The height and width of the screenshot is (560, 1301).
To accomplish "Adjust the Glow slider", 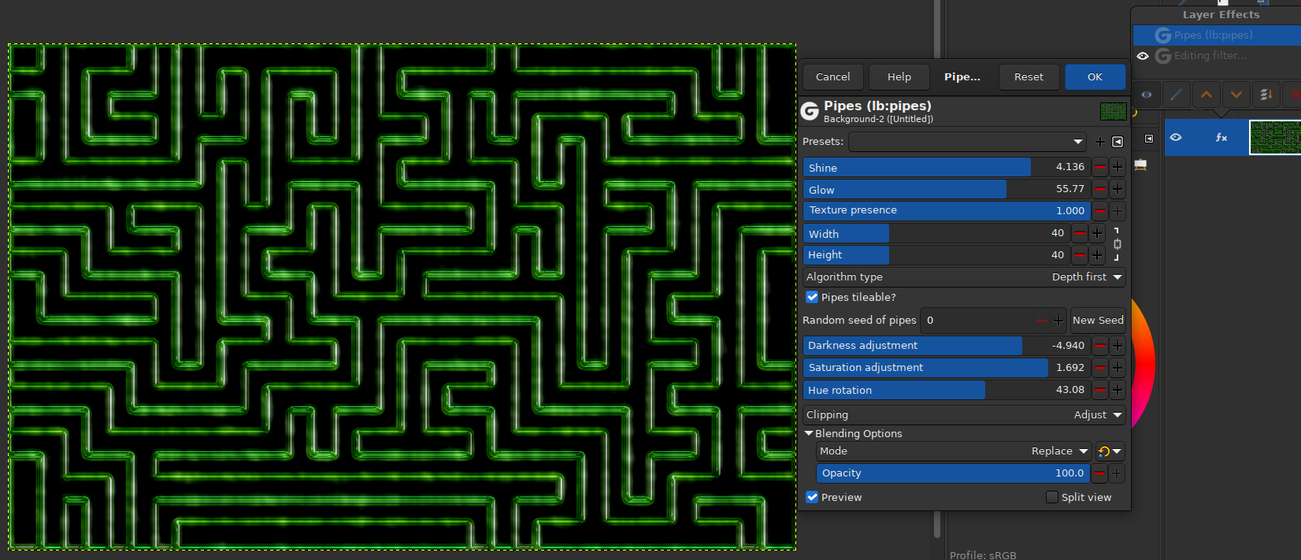I will pos(947,189).
